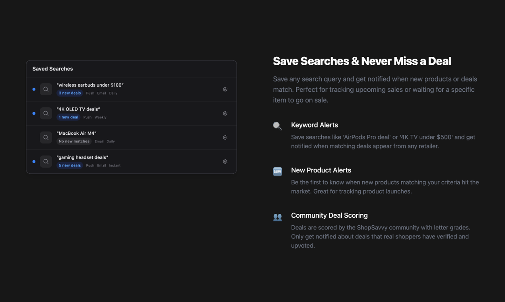The image size is (505, 302).
Task: Click blue unread dot on 4K OLED row
Action: (34, 113)
